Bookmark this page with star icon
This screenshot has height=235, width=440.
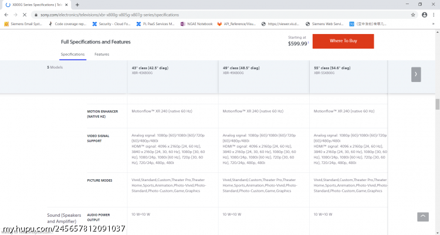[413, 15]
